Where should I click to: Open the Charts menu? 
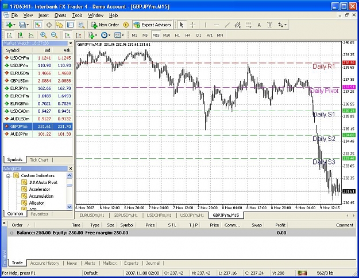[60, 15]
